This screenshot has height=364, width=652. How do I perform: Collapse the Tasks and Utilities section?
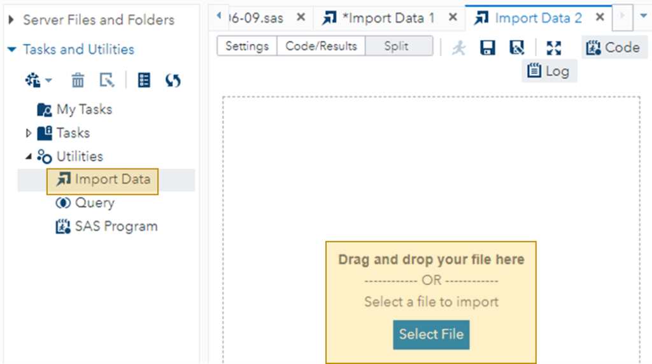11,49
